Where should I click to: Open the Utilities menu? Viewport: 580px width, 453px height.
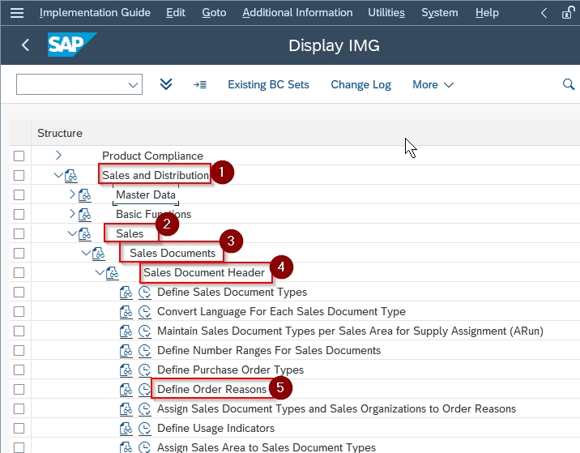pos(386,13)
